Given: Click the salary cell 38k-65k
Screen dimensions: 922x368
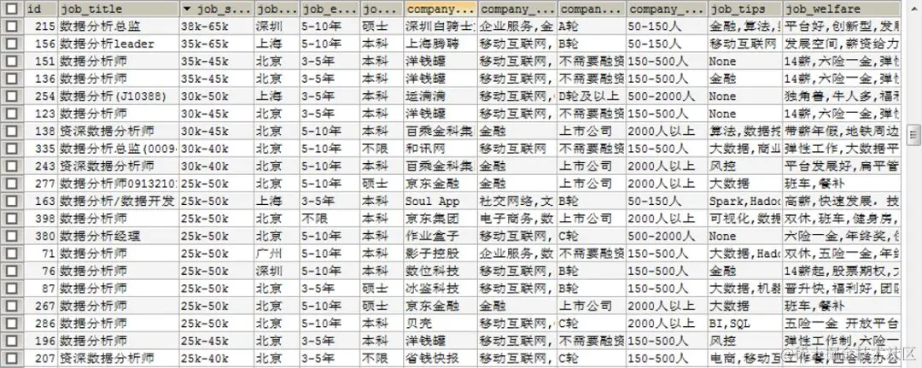Looking at the screenshot, I should coord(216,26).
